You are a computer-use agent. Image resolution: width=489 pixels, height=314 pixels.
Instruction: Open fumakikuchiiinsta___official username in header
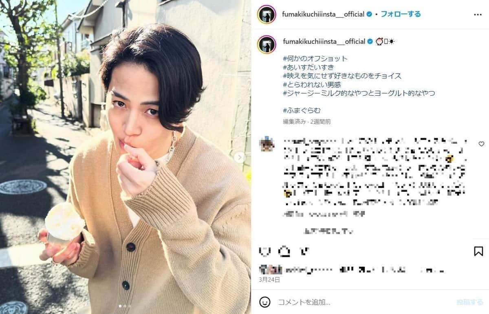[323, 14]
